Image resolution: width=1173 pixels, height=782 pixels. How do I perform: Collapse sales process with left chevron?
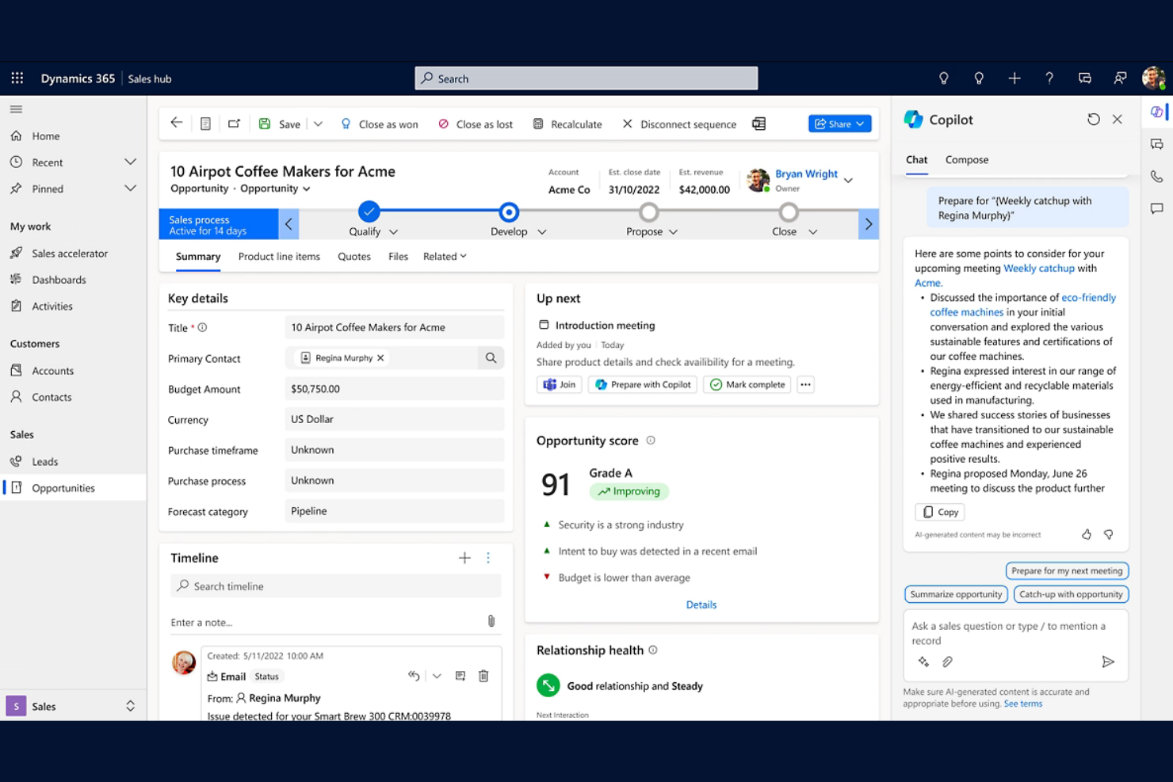(x=288, y=224)
